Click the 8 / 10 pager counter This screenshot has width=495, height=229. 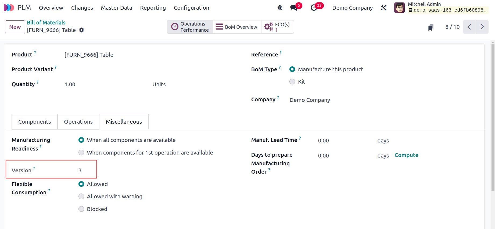[x=452, y=27]
